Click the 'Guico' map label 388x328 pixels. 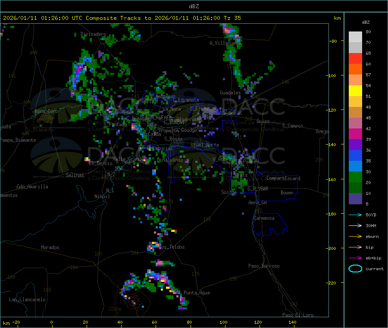click(263, 121)
